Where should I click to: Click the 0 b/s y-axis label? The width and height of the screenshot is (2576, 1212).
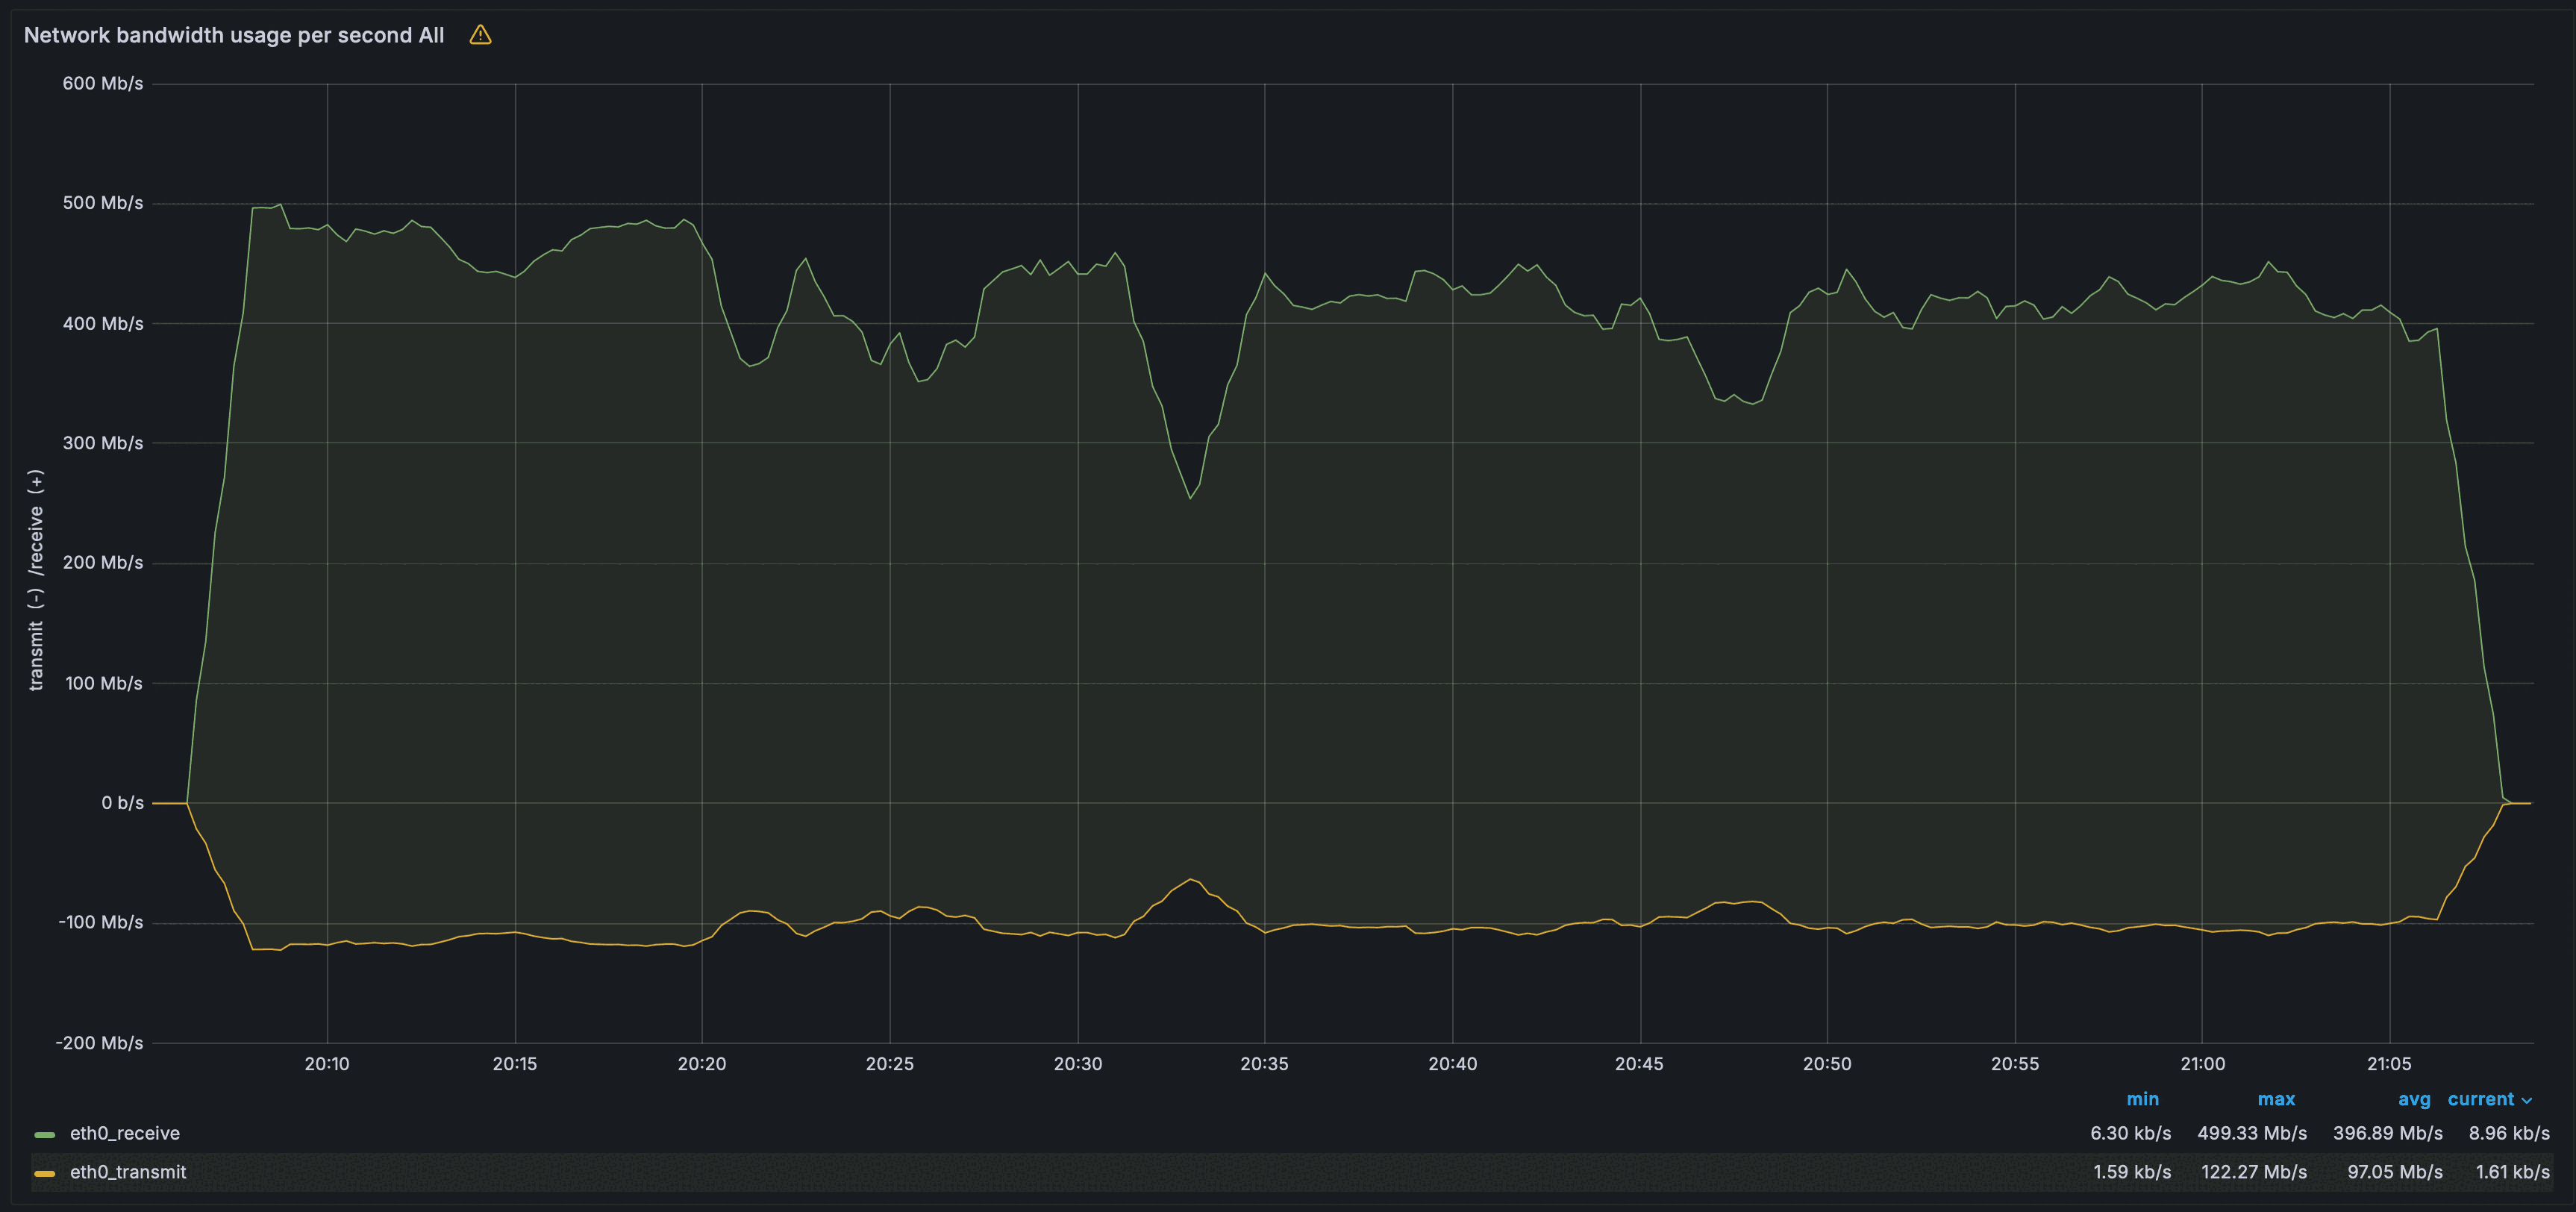click(x=122, y=803)
